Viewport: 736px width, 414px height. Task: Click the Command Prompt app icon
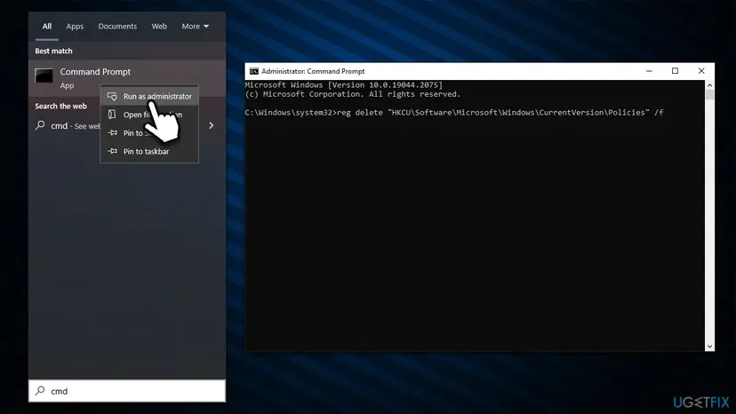(x=44, y=76)
